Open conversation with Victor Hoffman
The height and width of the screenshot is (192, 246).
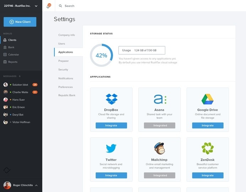coord(21,122)
